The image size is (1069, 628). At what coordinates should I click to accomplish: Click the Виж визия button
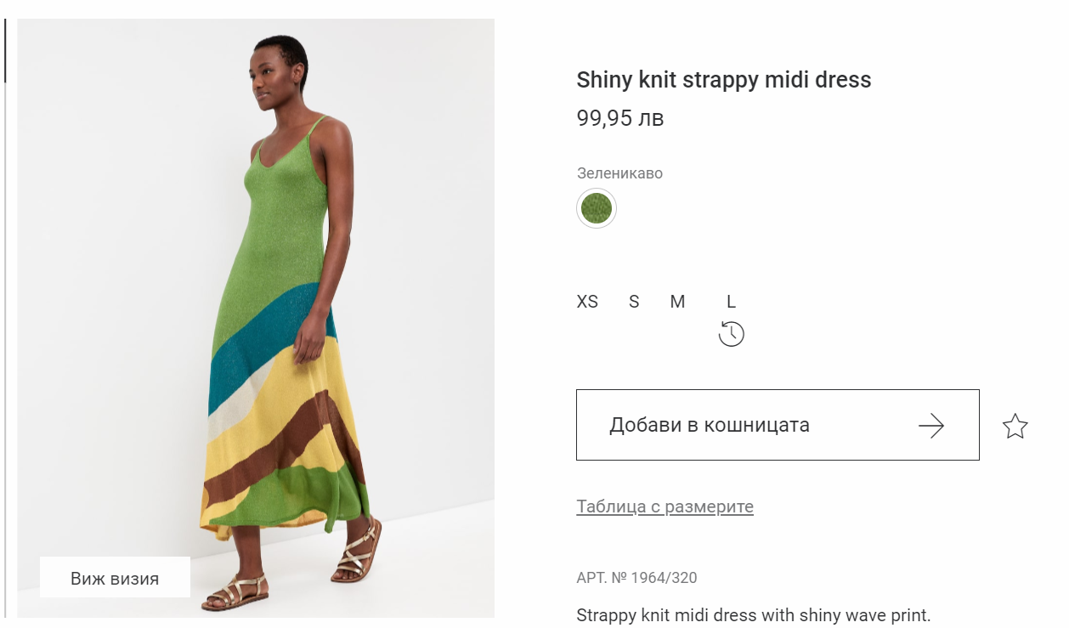point(115,579)
